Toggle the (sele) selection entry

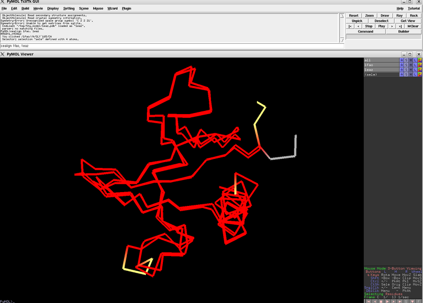[381, 74]
